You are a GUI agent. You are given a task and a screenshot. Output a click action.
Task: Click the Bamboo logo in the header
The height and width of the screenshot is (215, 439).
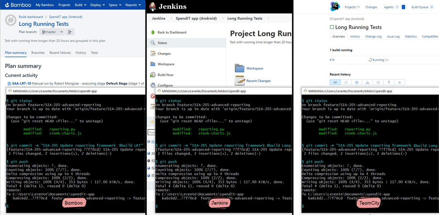(18, 5)
